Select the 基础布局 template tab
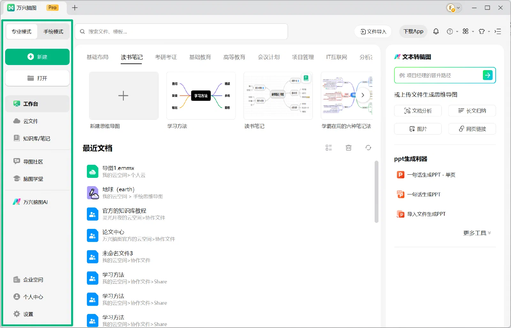 tap(97, 57)
